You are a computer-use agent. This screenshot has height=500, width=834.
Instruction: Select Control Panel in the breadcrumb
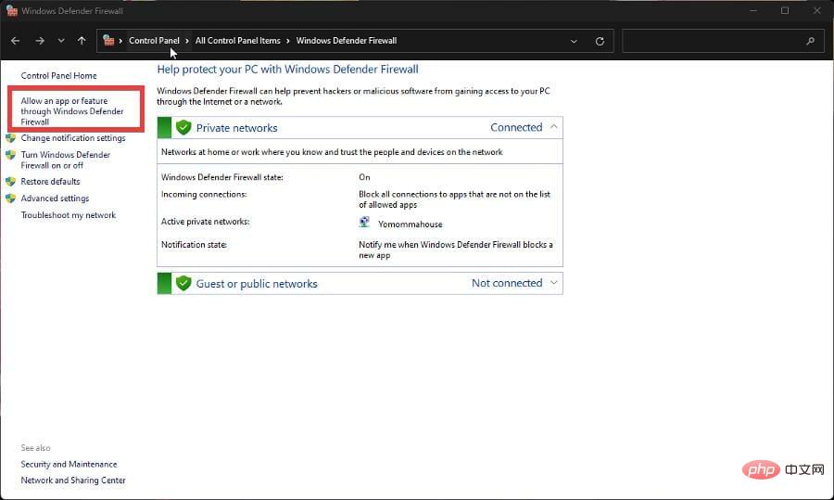tap(154, 41)
